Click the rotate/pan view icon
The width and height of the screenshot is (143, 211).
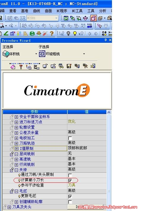coord(85,18)
